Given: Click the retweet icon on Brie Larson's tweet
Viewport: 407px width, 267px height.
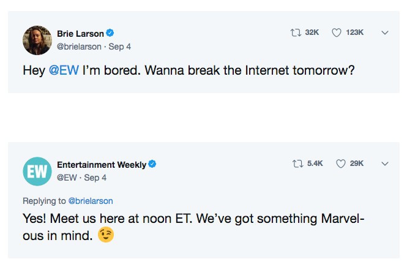Looking at the screenshot, I should (295, 32).
